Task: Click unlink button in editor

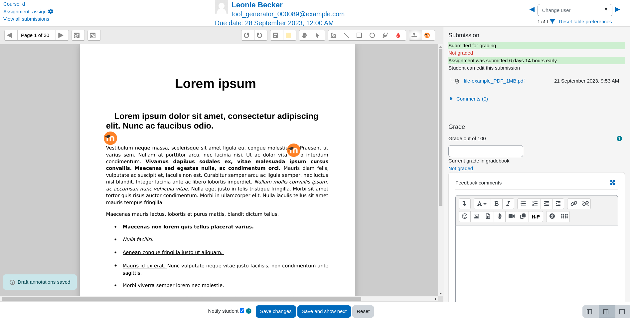Action: pyautogui.click(x=585, y=203)
